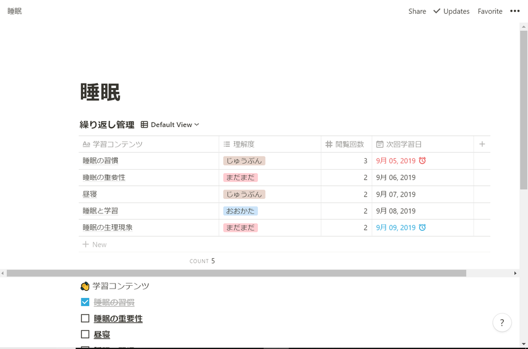Click the vertical scrollbar up arrow
This screenshot has height=349, width=528.
pyautogui.click(x=524, y=26)
